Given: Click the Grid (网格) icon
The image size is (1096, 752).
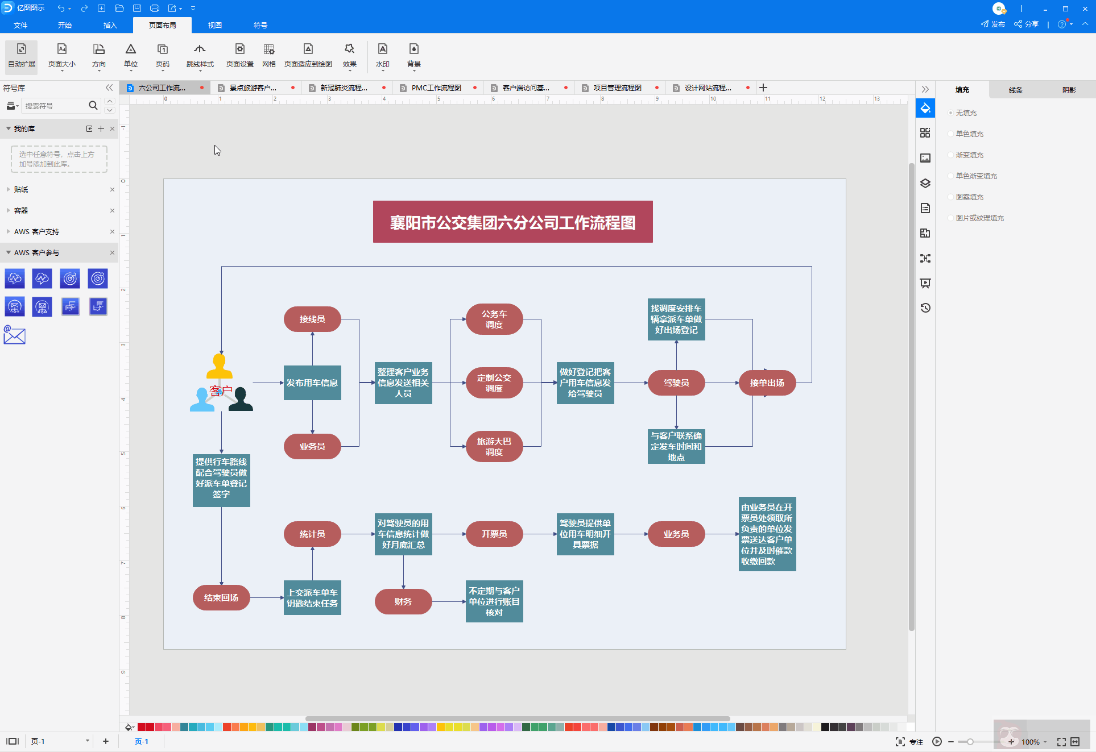Looking at the screenshot, I should pos(268,56).
